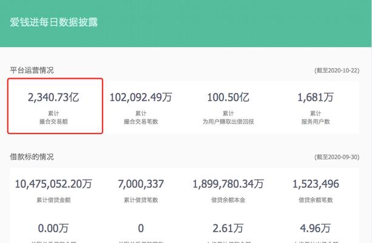Click the page title 爱钱进每日数据披露
This screenshot has height=243, width=372.
(x=54, y=22)
